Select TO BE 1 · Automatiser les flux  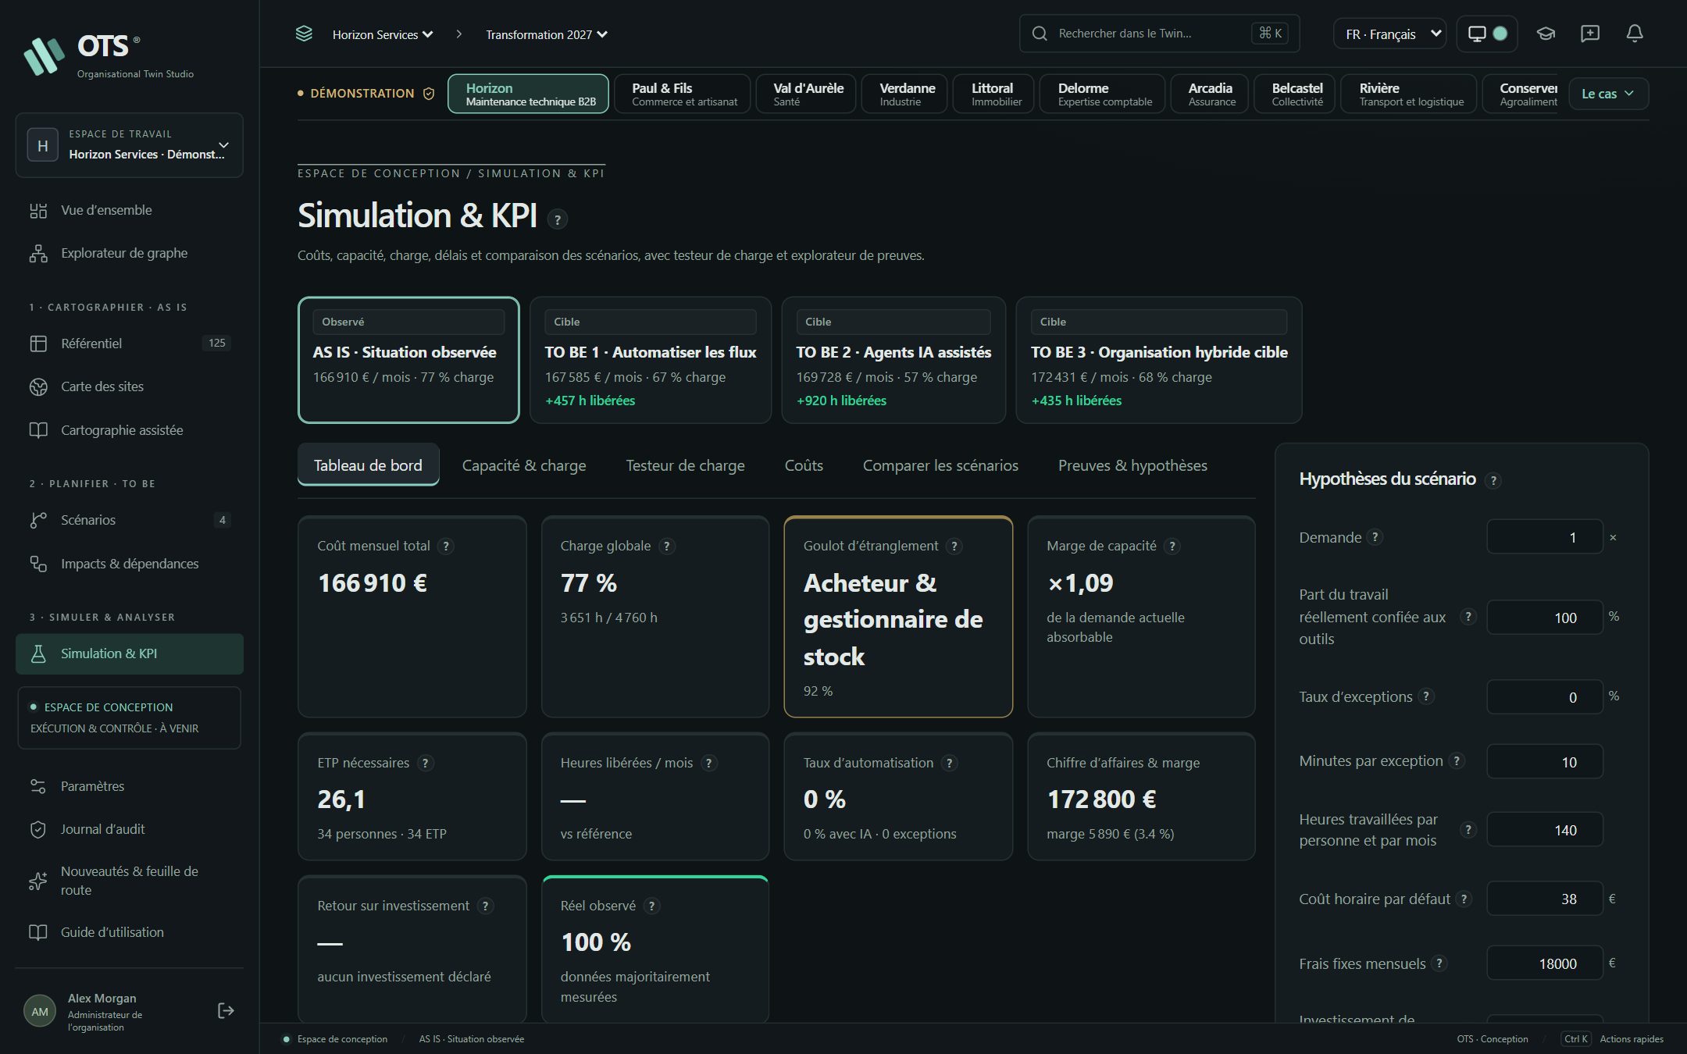click(651, 360)
